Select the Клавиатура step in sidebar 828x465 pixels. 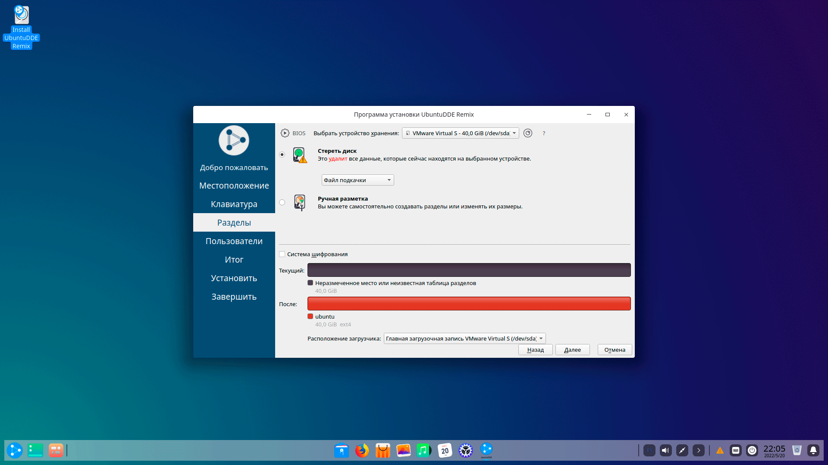[x=234, y=204]
